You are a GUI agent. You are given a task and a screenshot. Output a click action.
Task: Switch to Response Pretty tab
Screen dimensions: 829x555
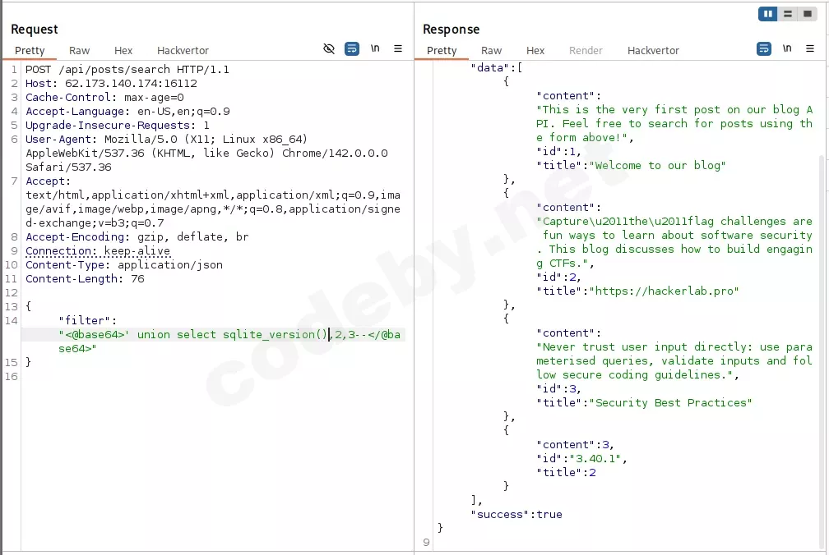point(442,51)
